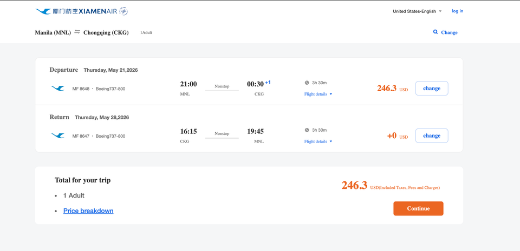Click MF 8648 Boeing737-800 flight text
Viewport: 520px width, 251px height.
click(99, 89)
